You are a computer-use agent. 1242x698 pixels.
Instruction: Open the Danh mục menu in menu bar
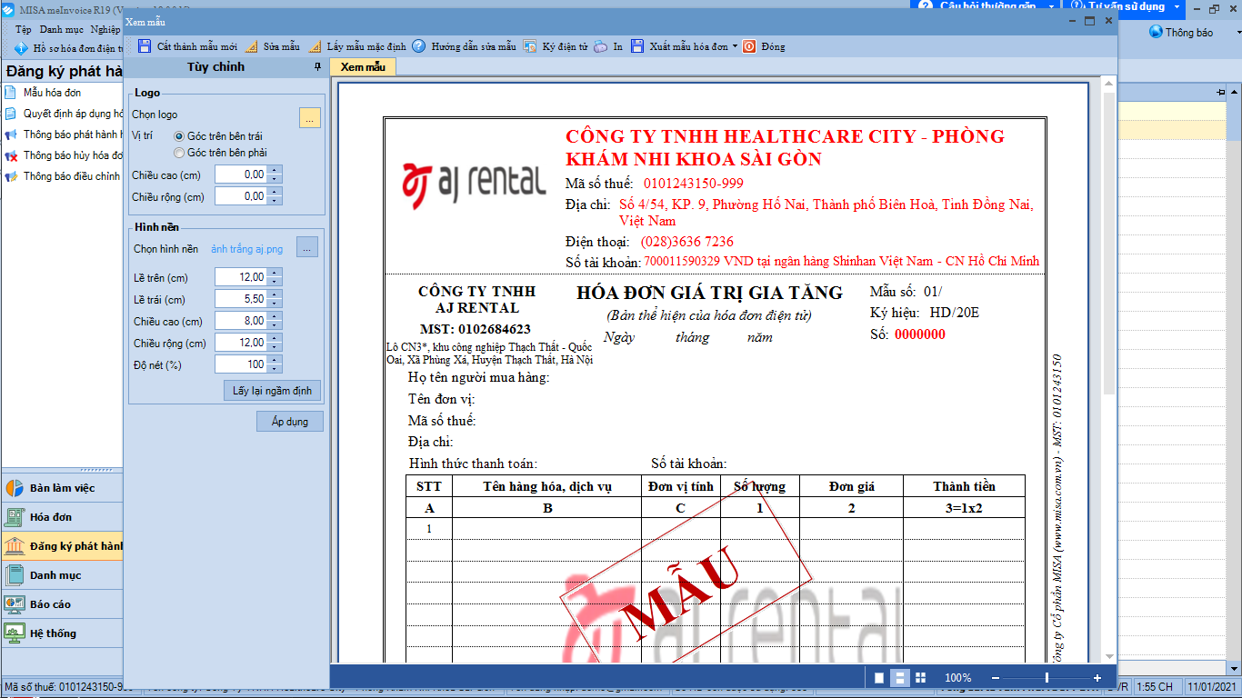(62, 29)
